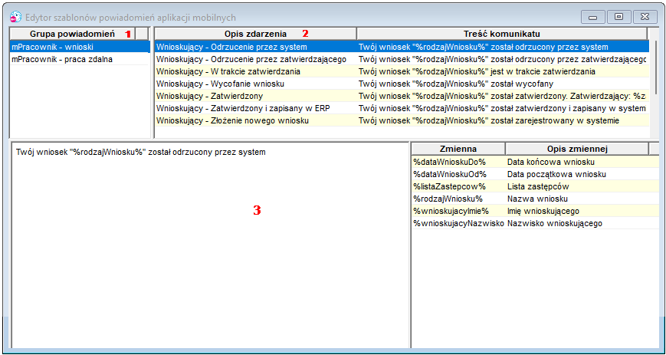The image size is (666, 355).
Task: Click message 'zatwierdzony i zapisany w system'
Action: (x=504, y=108)
